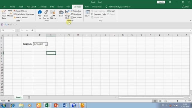Open the date picker dropdown arrow

pyautogui.click(x=46, y=44)
